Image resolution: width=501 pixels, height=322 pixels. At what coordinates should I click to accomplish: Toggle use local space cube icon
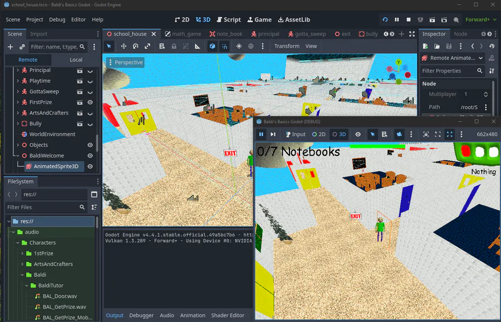click(x=212, y=46)
